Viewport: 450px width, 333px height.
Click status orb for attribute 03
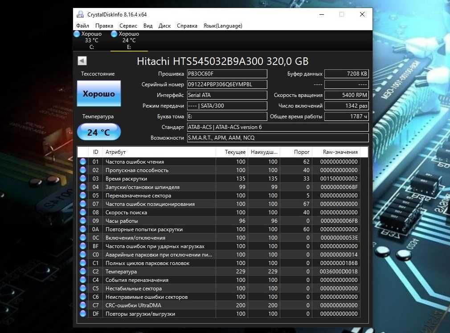(x=83, y=178)
